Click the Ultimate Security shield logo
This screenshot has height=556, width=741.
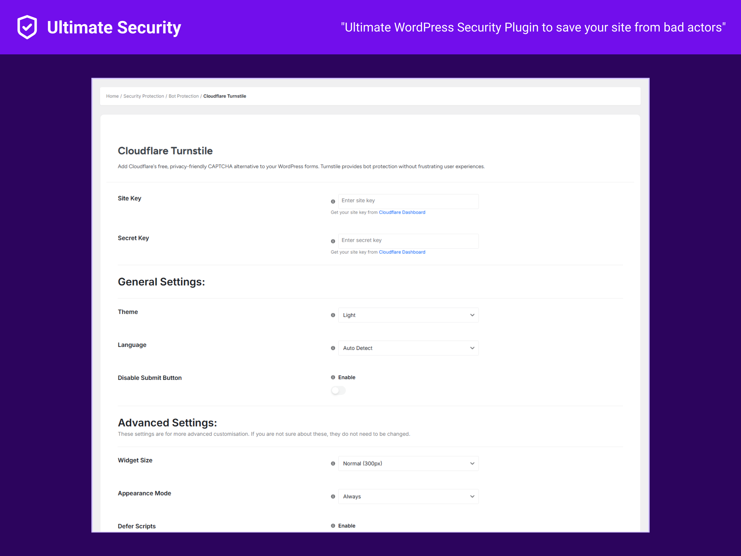tap(27, 27)
